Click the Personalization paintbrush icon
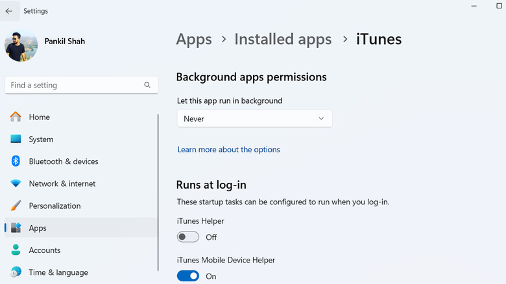Viewport: 506px width, 284px height. (x=16, y=206)
